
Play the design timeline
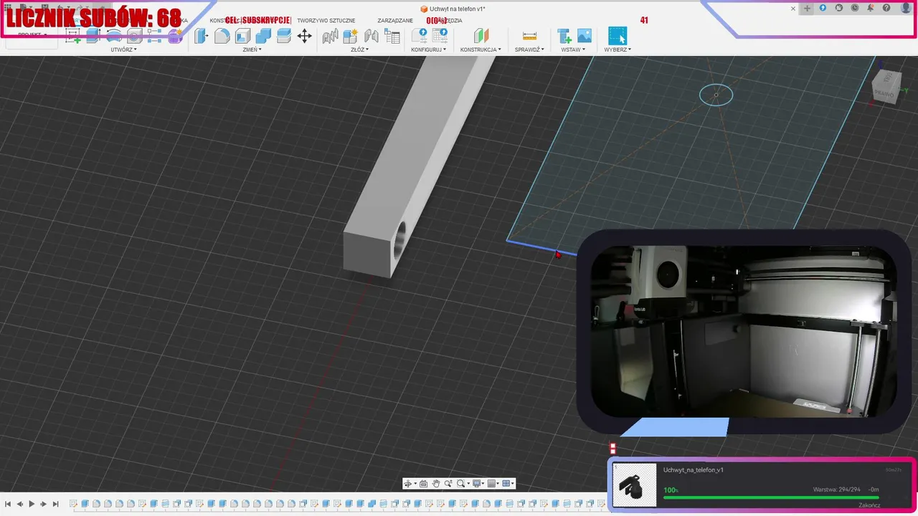point(32,505)
